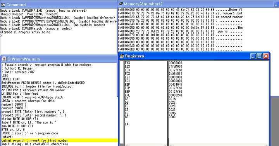Click EFL value 00000246
This screenshot has width=279, height=146.
click(176, 95)
